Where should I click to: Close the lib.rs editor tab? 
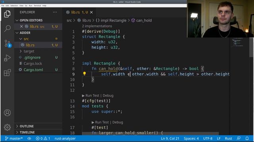[x=91, y=12]
